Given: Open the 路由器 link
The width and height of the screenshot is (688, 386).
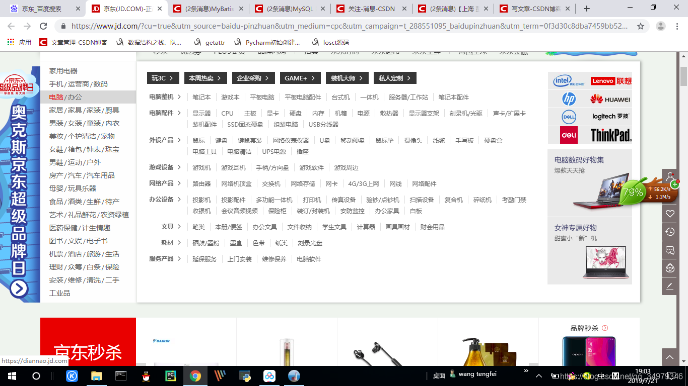Looking at the screenshot, I should tap(201, 183).
